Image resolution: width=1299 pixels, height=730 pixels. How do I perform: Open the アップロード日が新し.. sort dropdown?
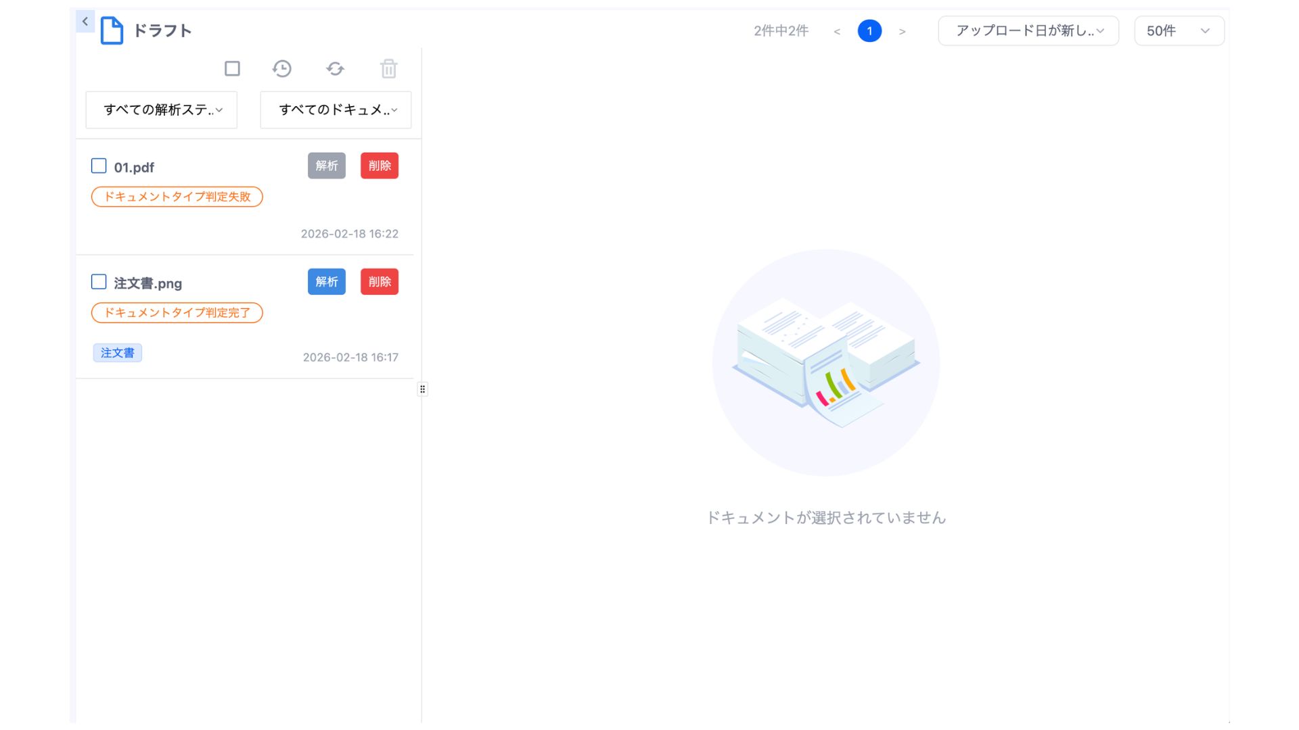pyautogui.click(x=1028, y=31)
